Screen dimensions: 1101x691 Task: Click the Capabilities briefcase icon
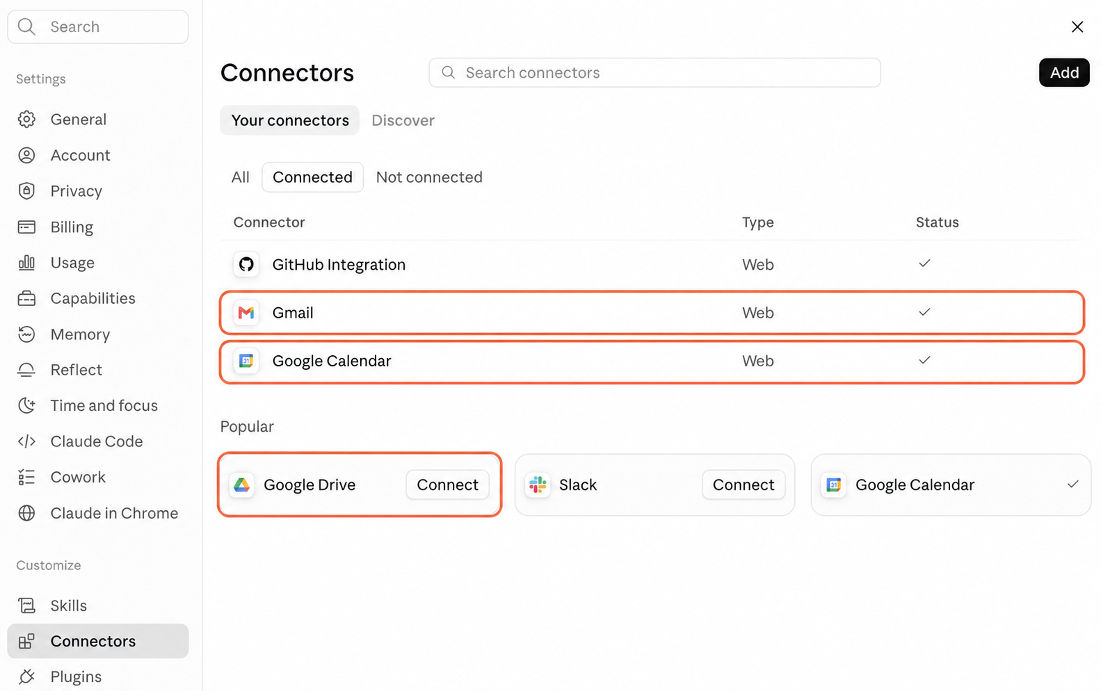[26, 298]
